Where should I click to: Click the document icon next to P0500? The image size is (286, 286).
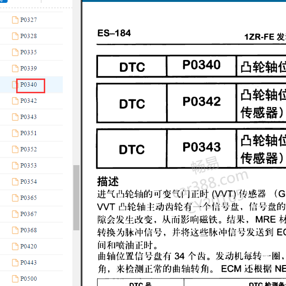tap(15, 279)
